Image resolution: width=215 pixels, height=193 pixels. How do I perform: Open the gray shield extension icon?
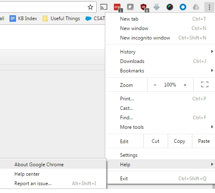point(130,7)
